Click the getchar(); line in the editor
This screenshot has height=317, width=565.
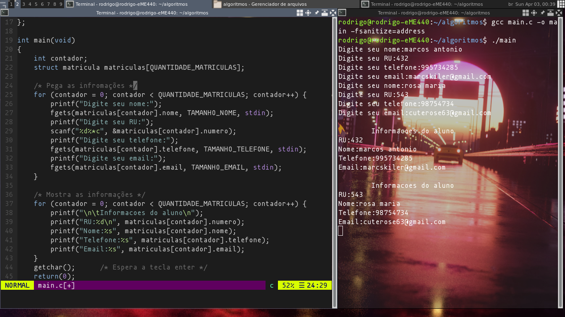coord(55,267)
